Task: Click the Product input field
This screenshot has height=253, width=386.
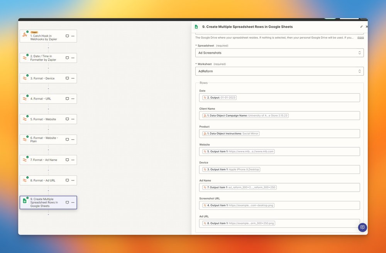Action: pyautogui.click(x=279, y=133)
